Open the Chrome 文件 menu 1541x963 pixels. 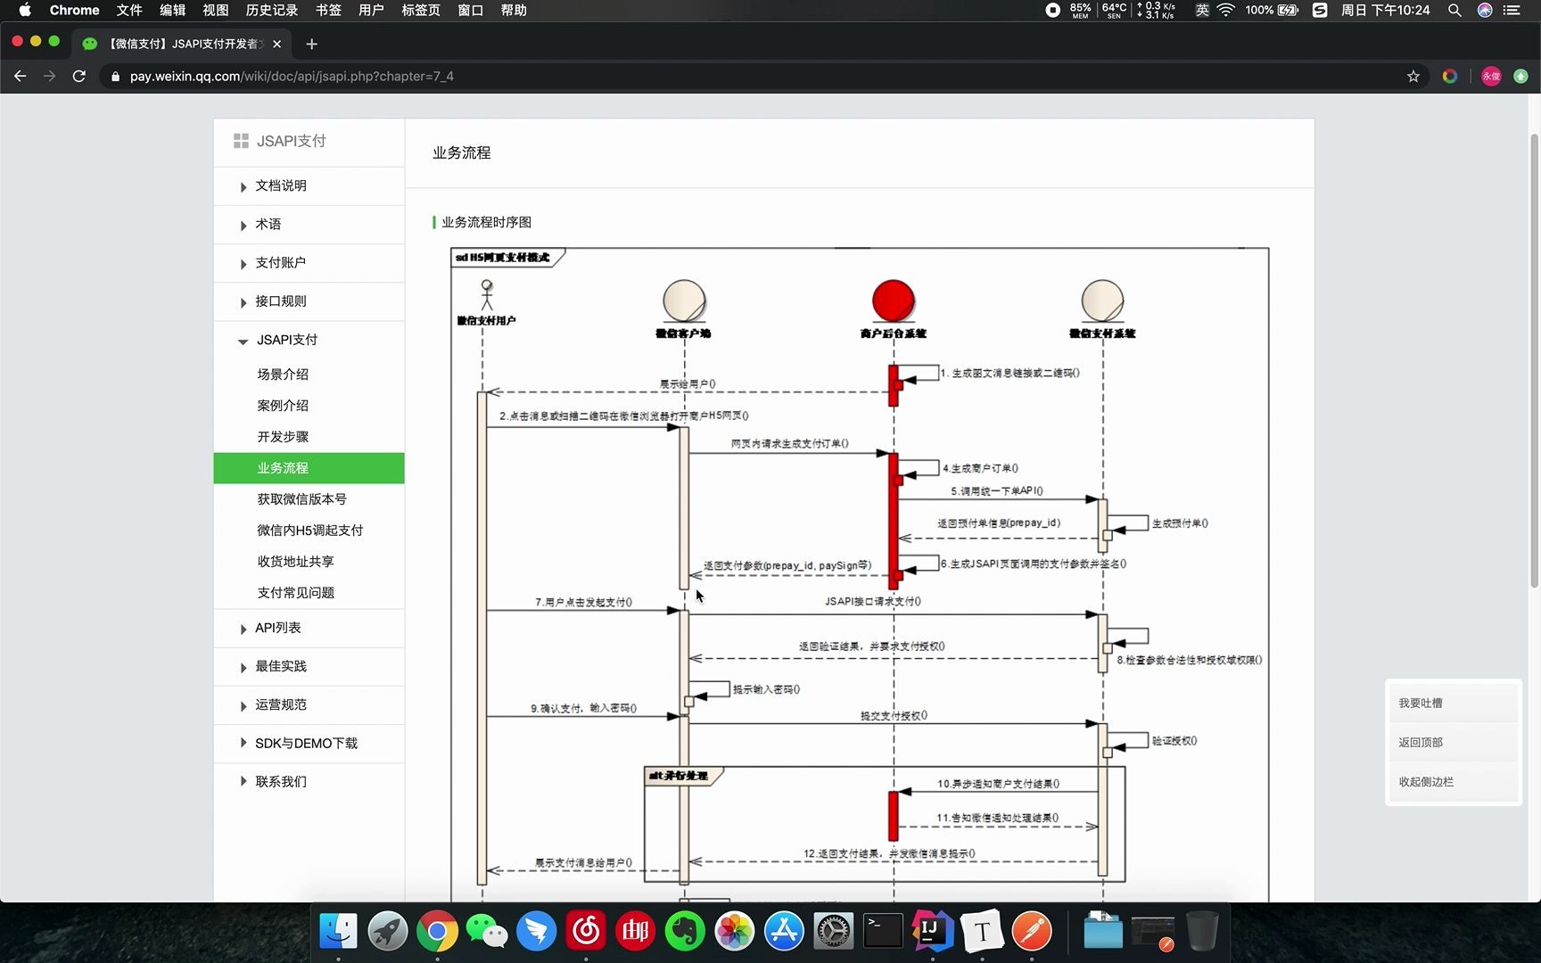point(129,11)
